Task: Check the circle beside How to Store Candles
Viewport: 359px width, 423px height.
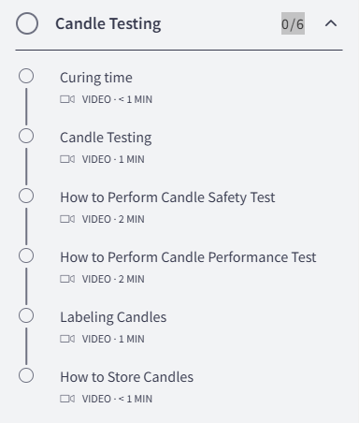Action: tap(26, 375)
